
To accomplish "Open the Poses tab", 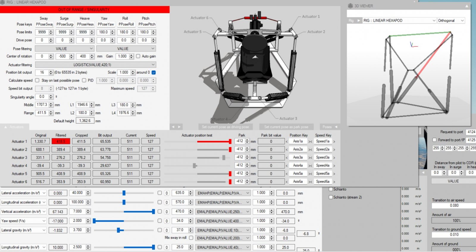I will [x=329, y=127].
